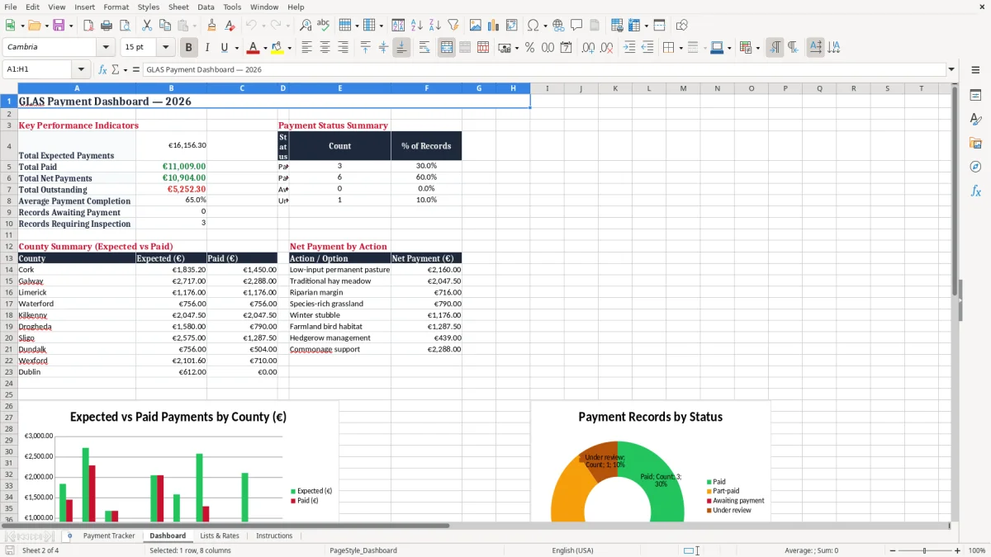Apply red font color swatch
This screenshot has height=557, width=991.
254,48
